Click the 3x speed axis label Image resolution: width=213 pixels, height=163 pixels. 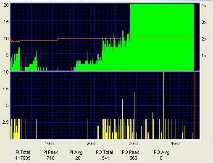[204, 22]
